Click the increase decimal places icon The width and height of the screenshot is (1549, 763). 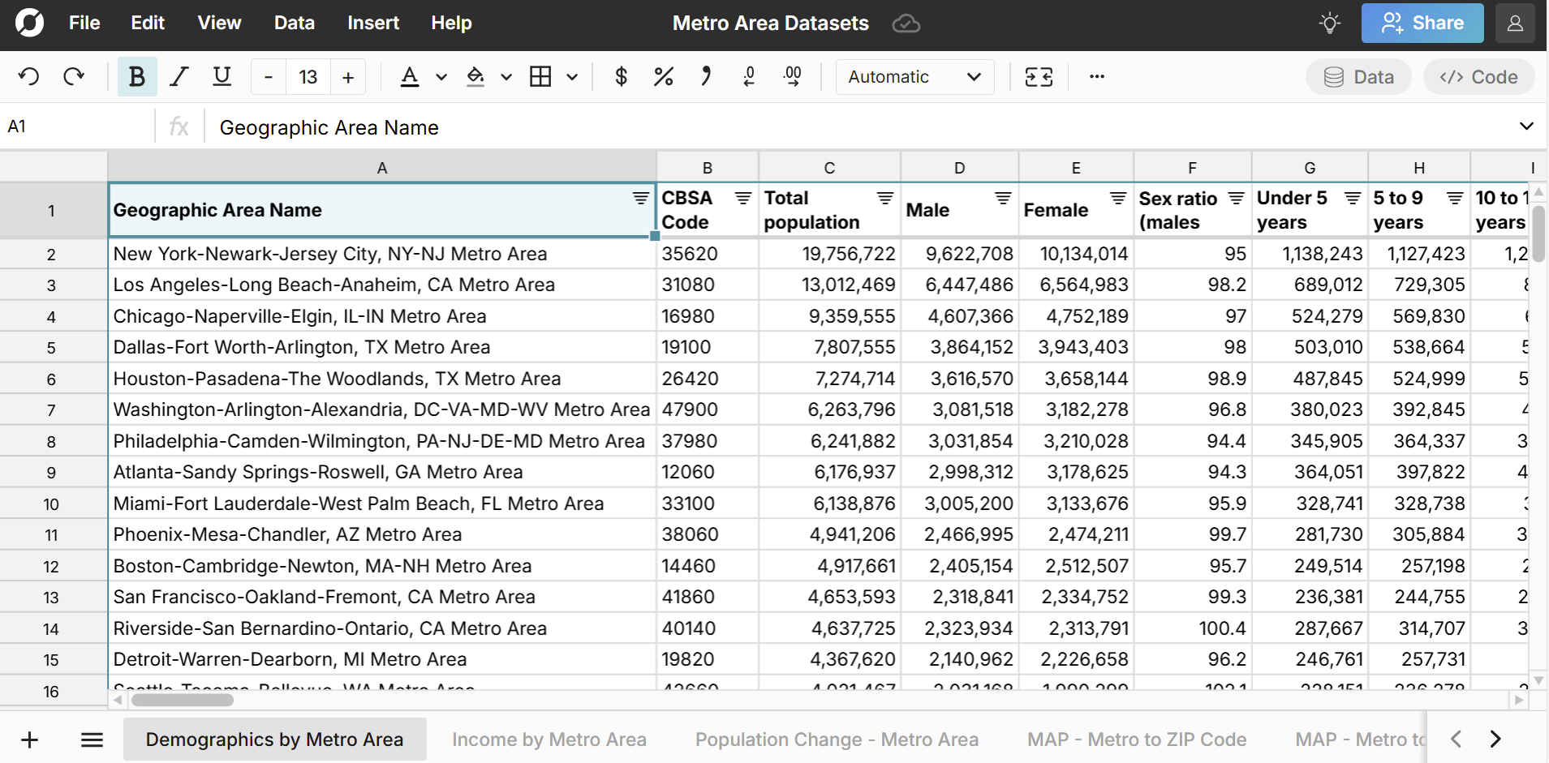pyautogui.click(x=792, y=77)
